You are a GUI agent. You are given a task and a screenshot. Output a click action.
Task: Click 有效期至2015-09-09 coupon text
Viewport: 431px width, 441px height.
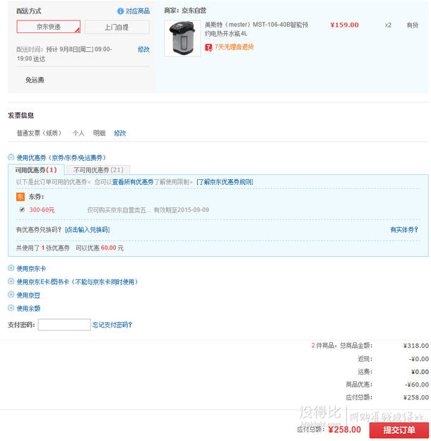point(182,210)
